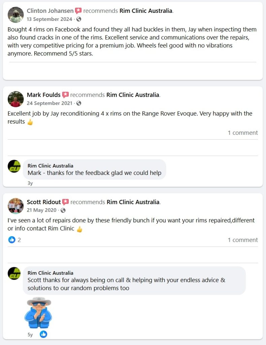Click the 5y timestamp under the sticker
This screenshot has height=345, width=266.
point(30,335)
